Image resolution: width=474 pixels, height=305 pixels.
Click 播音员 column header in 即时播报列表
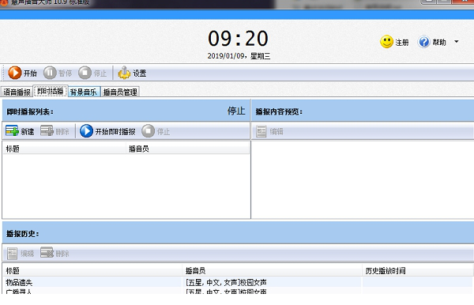coord(188,149)
